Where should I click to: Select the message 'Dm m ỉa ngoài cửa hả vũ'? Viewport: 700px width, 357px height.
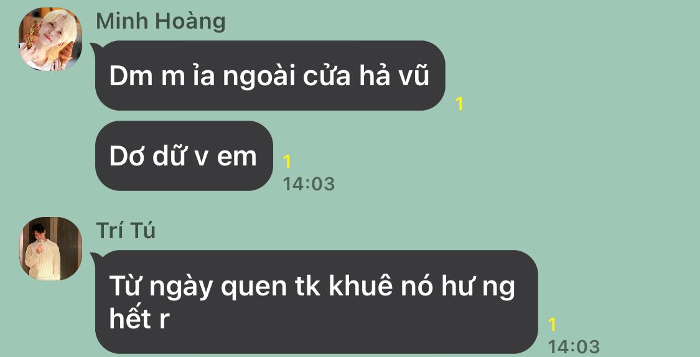pos(270,75)
